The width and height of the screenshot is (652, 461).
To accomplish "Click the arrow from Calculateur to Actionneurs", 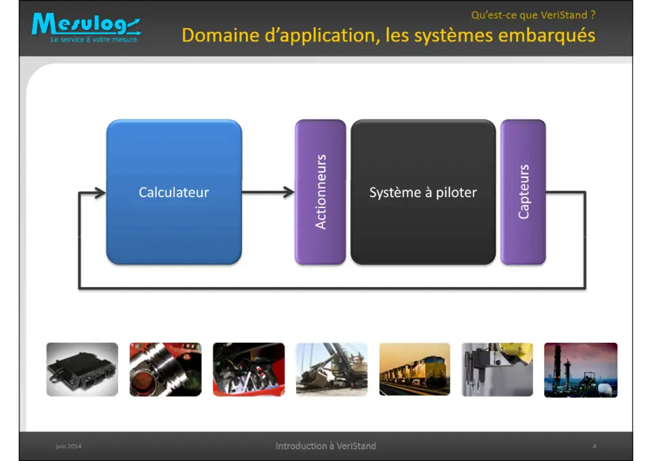I will [268, 192].
